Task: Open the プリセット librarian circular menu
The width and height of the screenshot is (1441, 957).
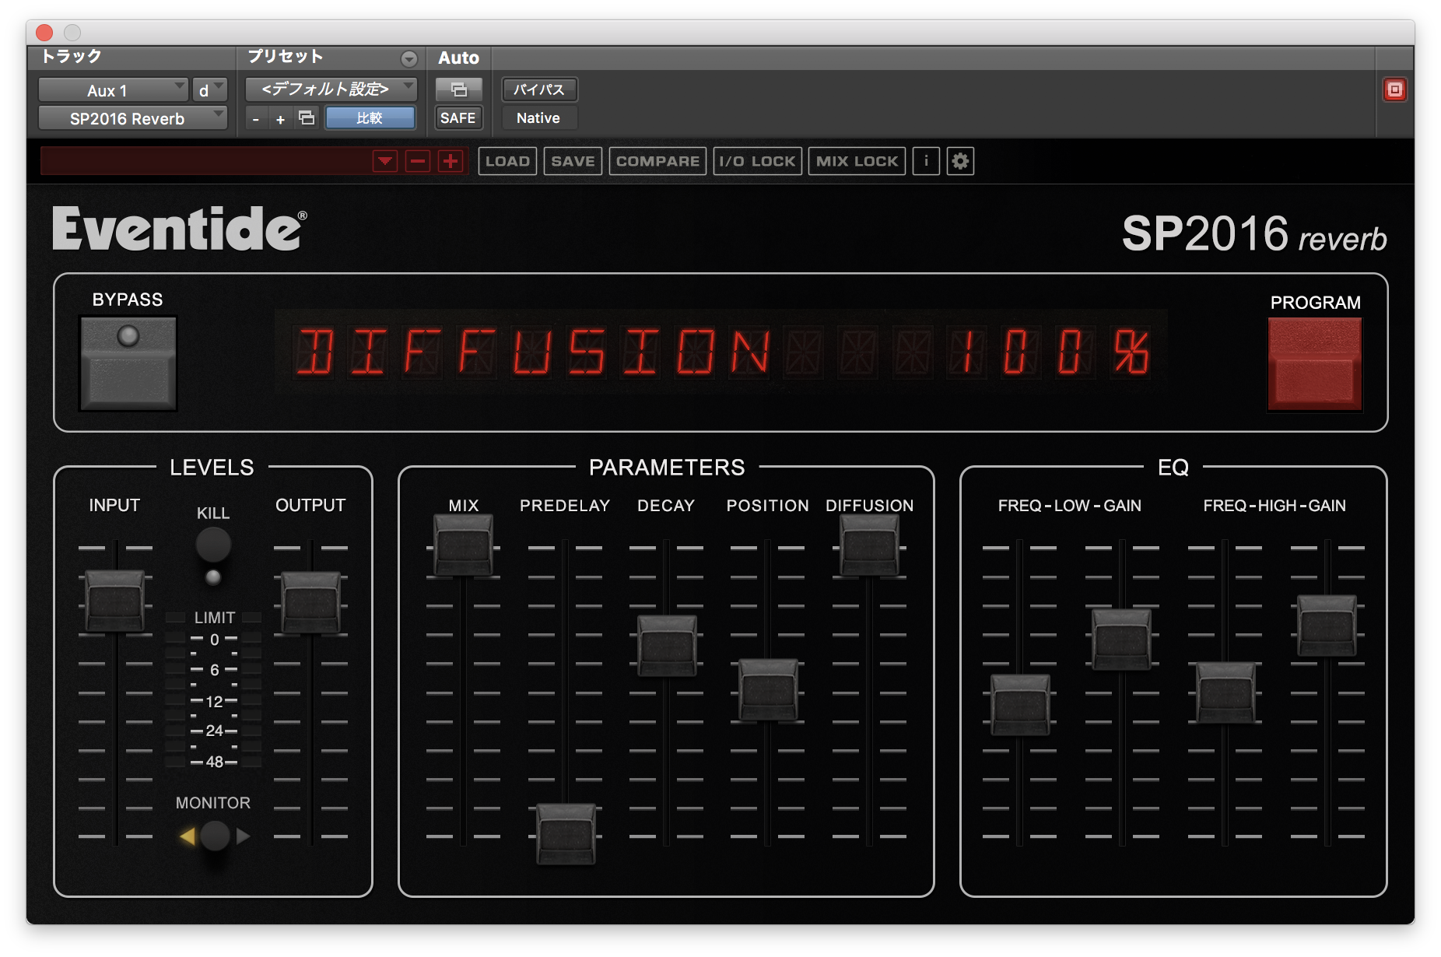Action: point(408,58)
